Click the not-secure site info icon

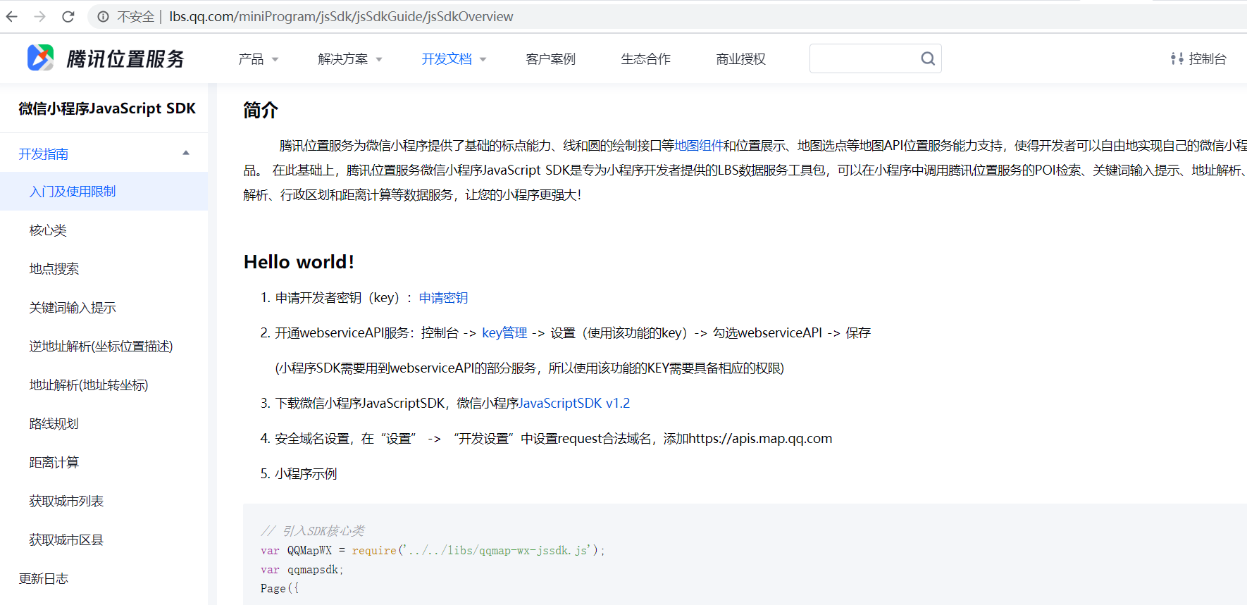[x=103, y=16]
